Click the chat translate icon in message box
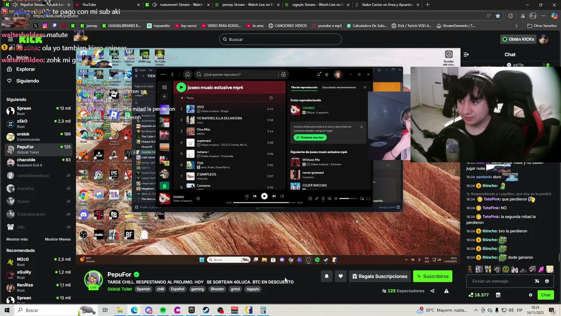Image resolution: width=561 pixels, height=316 pixels. click(x=537, y=281)
